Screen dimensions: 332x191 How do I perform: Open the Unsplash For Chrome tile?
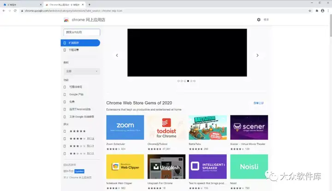(166, 167)
